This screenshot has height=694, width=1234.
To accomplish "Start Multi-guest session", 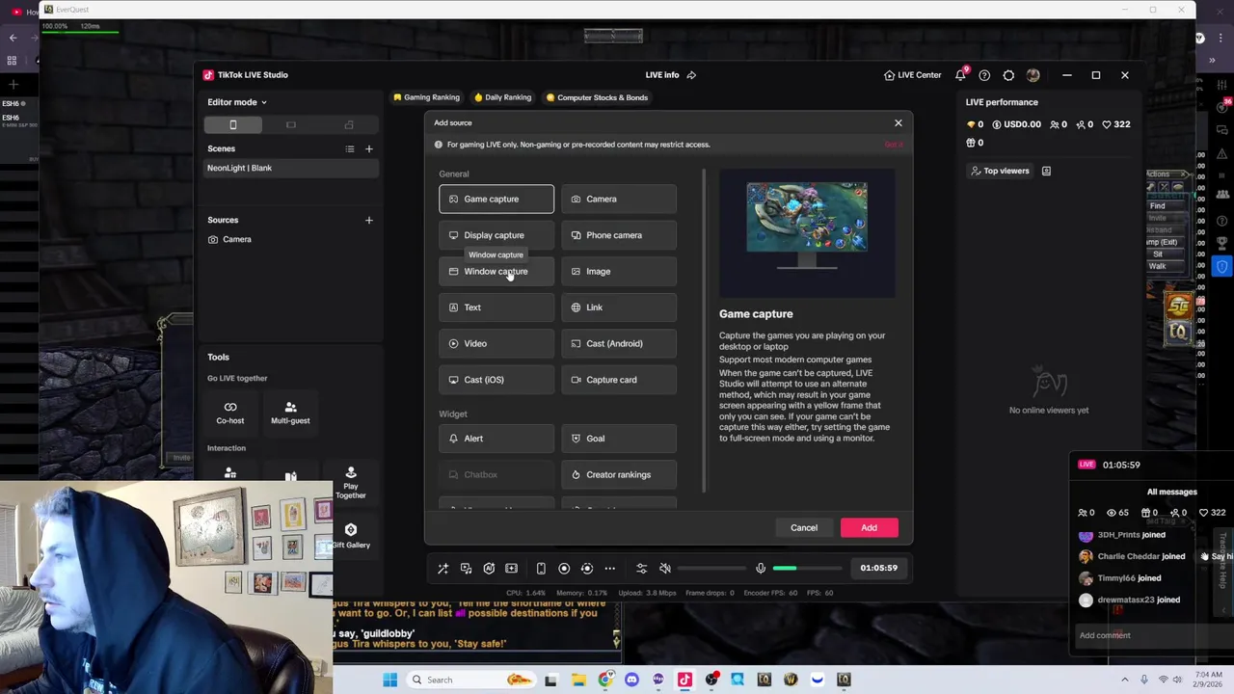I will [290, 413].
